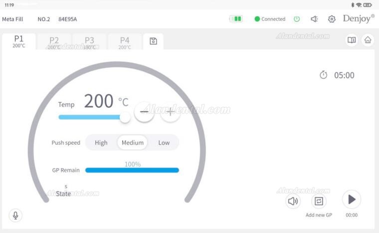Activate the microphone voice icon
The image size is (379, 233).
[15, 215]
